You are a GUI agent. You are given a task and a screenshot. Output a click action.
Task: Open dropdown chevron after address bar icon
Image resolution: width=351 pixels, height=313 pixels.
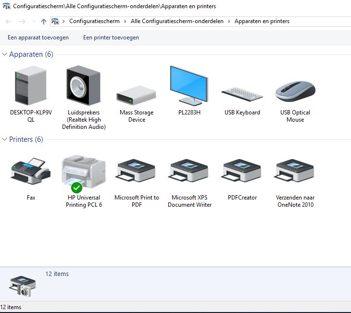click(64, 22)
